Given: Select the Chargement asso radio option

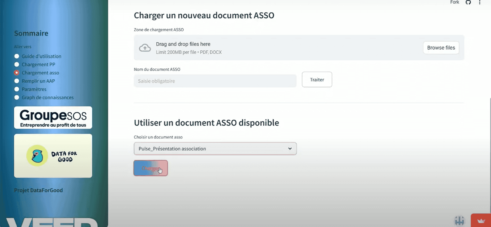Looking at the screenshot, I should coord(17,73).
